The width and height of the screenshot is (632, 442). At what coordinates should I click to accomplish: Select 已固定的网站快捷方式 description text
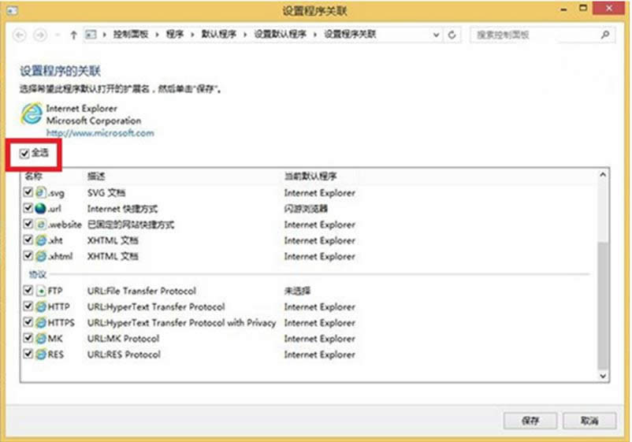point(131,224)
